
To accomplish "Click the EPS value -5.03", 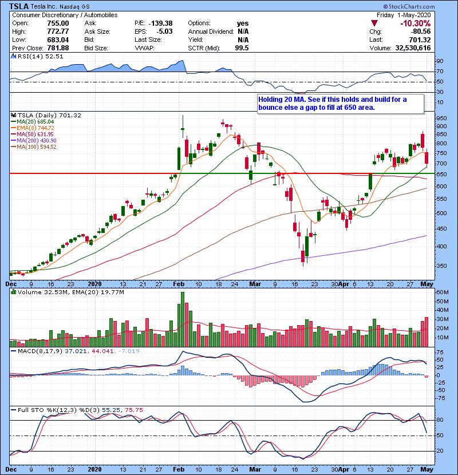I will pyautogui.click(x=164, y=31).
